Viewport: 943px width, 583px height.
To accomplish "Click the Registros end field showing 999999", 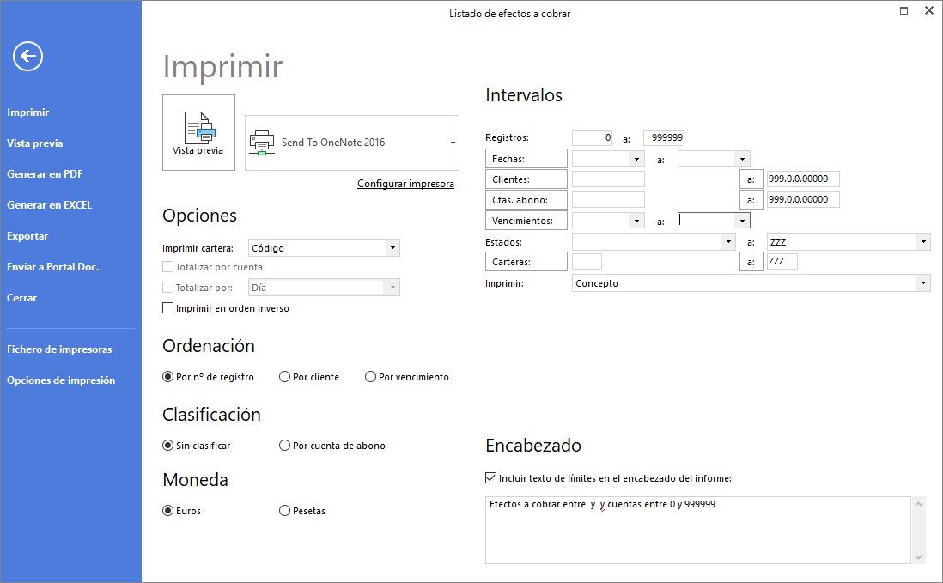I will [663, 137].
